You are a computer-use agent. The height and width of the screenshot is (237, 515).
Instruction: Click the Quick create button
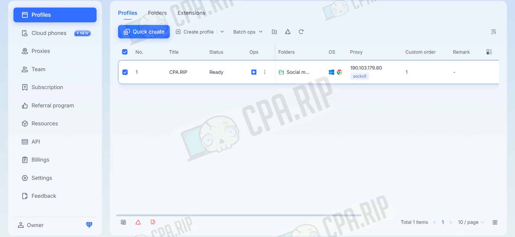tap(144, 32)
